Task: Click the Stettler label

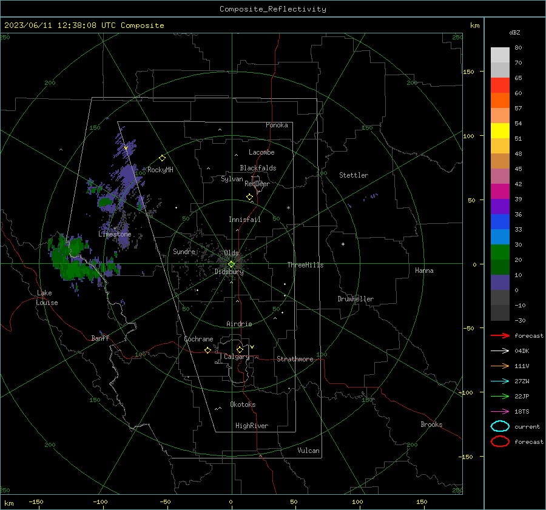Action: tap(354, 175)
